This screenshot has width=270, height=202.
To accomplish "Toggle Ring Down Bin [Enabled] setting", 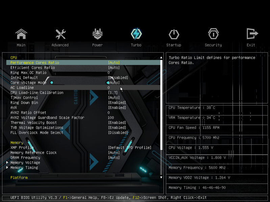I will click(117, 103).
